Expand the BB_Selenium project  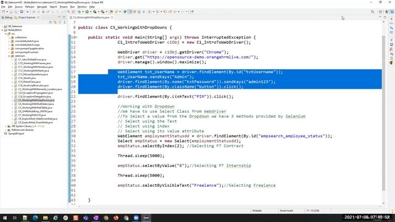coord(2,26)
